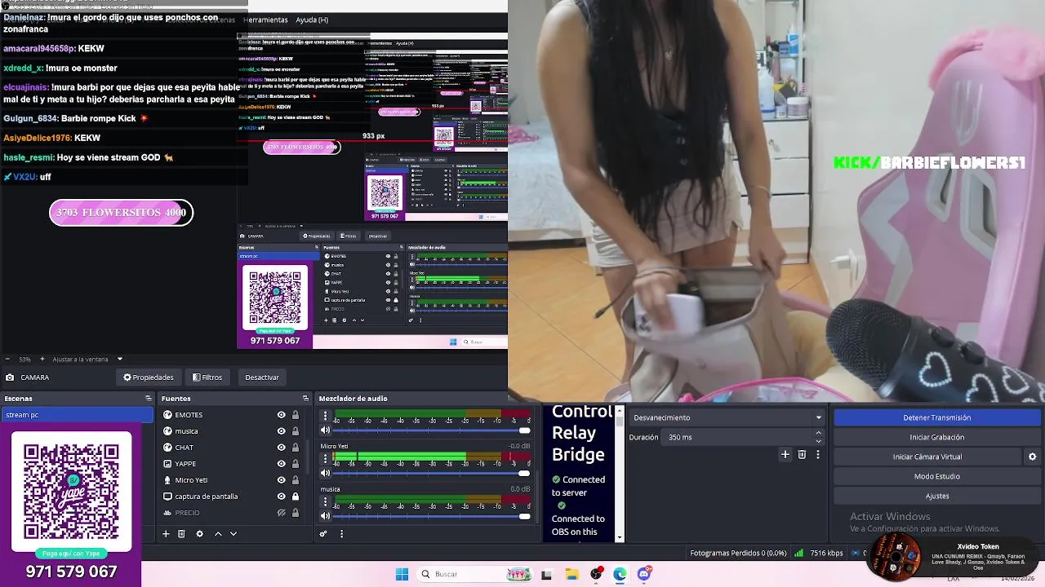Open virtual camera settings gear icon

point(1032,457)
